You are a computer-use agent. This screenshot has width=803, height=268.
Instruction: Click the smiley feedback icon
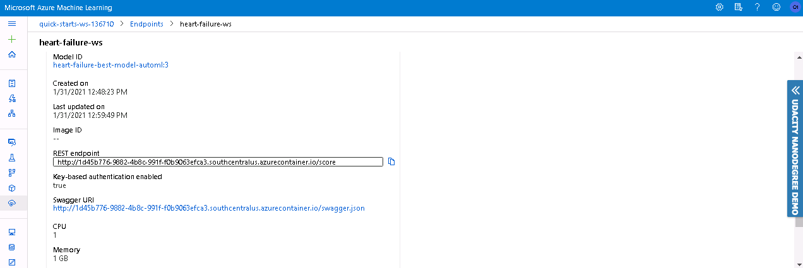pyautogui.click(x=776, y=8)
